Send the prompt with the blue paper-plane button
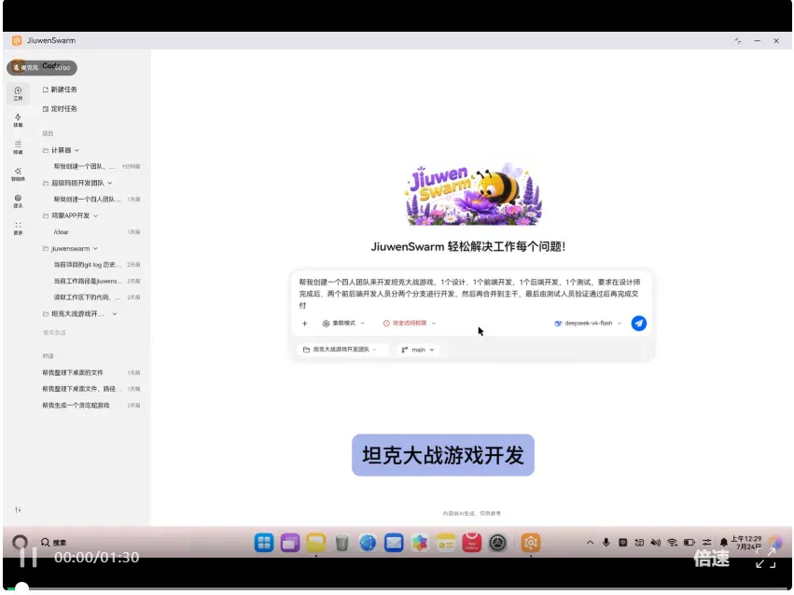794x595 pixels. pos(638,323)
